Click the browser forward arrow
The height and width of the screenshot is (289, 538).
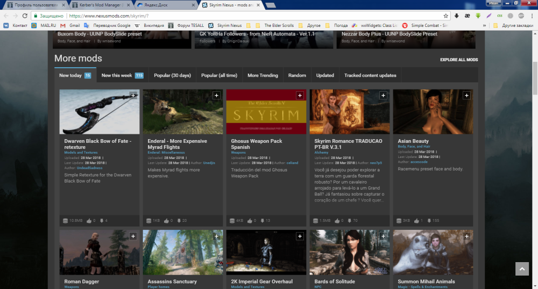15,16
